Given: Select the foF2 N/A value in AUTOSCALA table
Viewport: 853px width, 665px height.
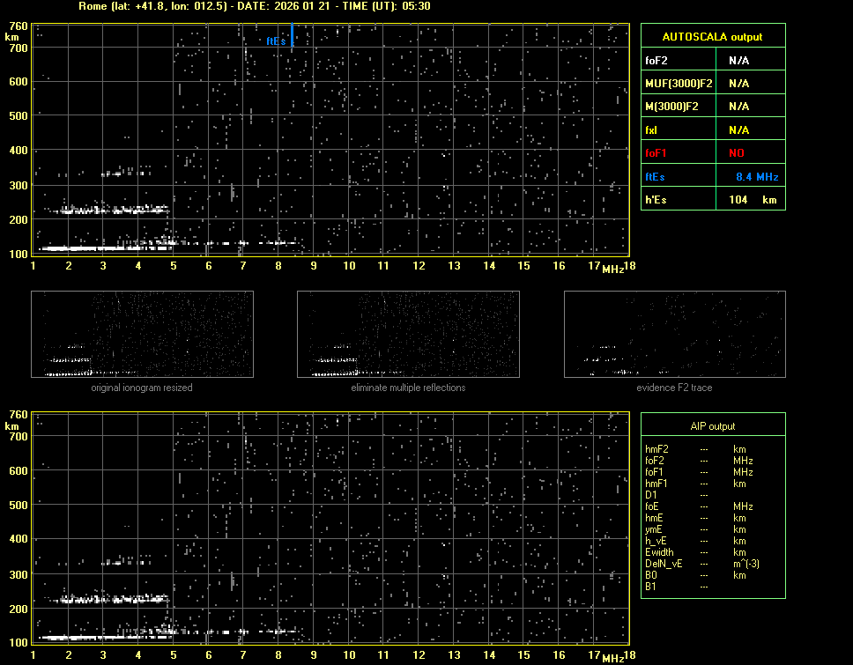Looking at the screenshot, I should click(x=738, y=61).
